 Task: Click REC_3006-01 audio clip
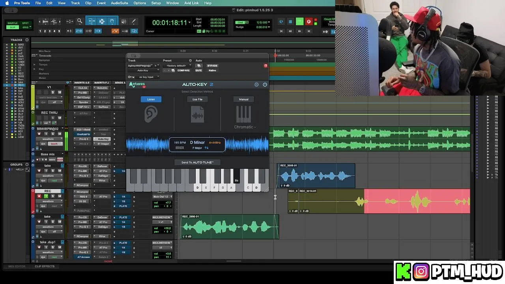coord(316,176)
